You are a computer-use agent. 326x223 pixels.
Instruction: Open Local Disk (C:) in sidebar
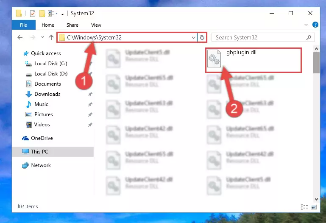(x=51, y=64)
